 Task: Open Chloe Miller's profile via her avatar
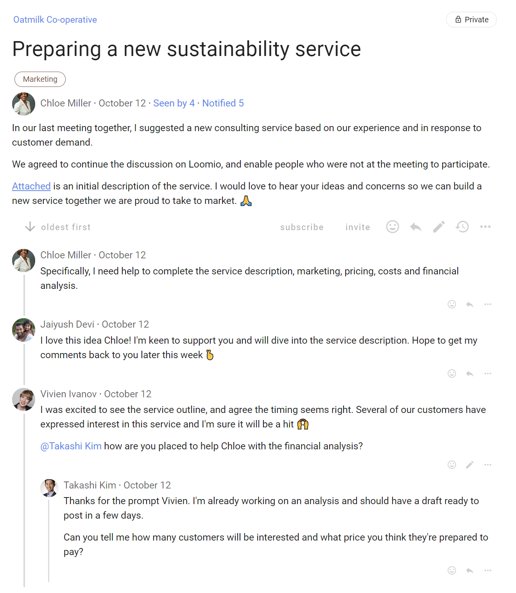point(23,104)
